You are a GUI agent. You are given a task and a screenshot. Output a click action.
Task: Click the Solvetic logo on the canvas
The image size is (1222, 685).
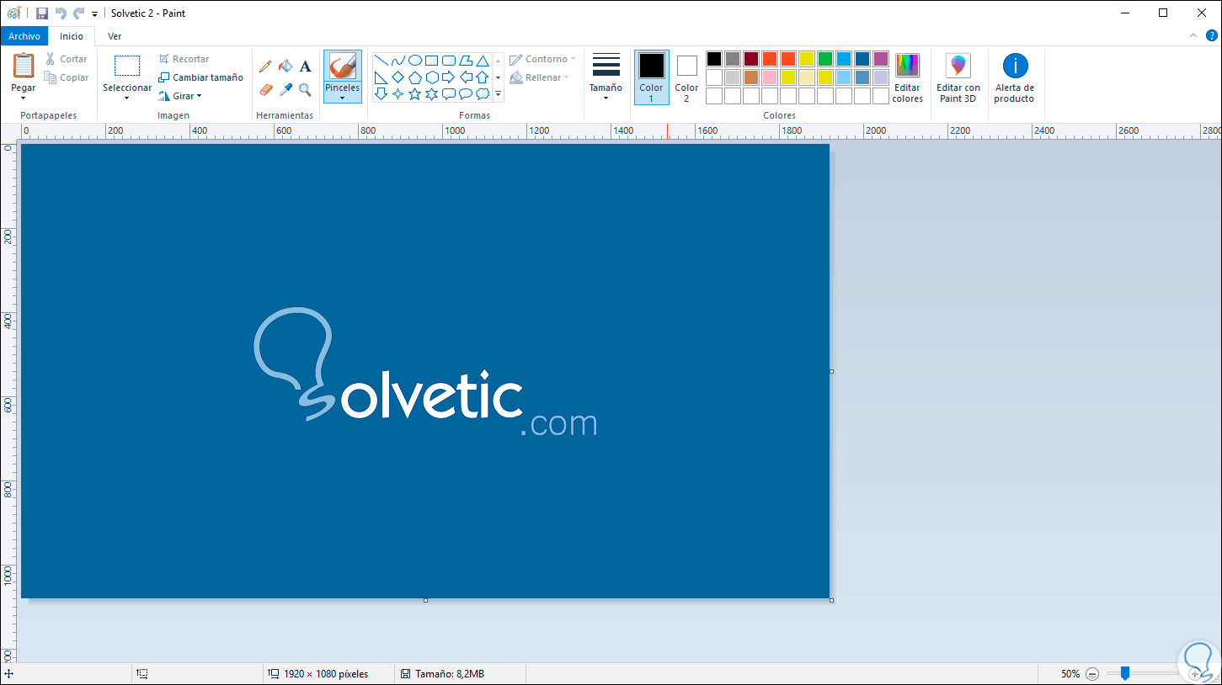pyautogui.click(x=425, y=373)
